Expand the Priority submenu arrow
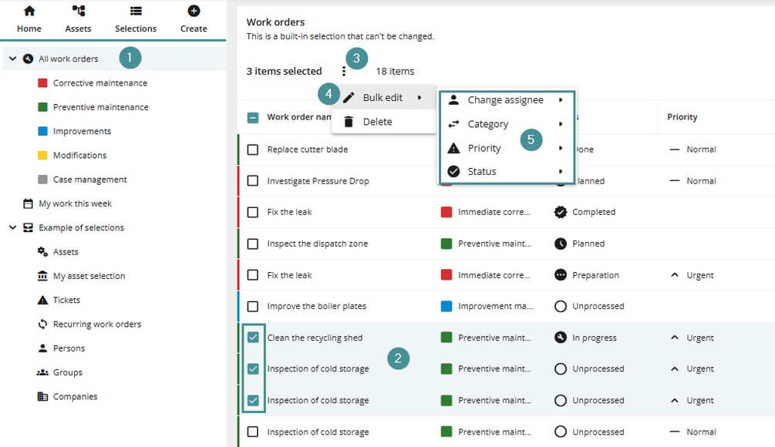Screen dimensions: 775x447 coord(561,148)
